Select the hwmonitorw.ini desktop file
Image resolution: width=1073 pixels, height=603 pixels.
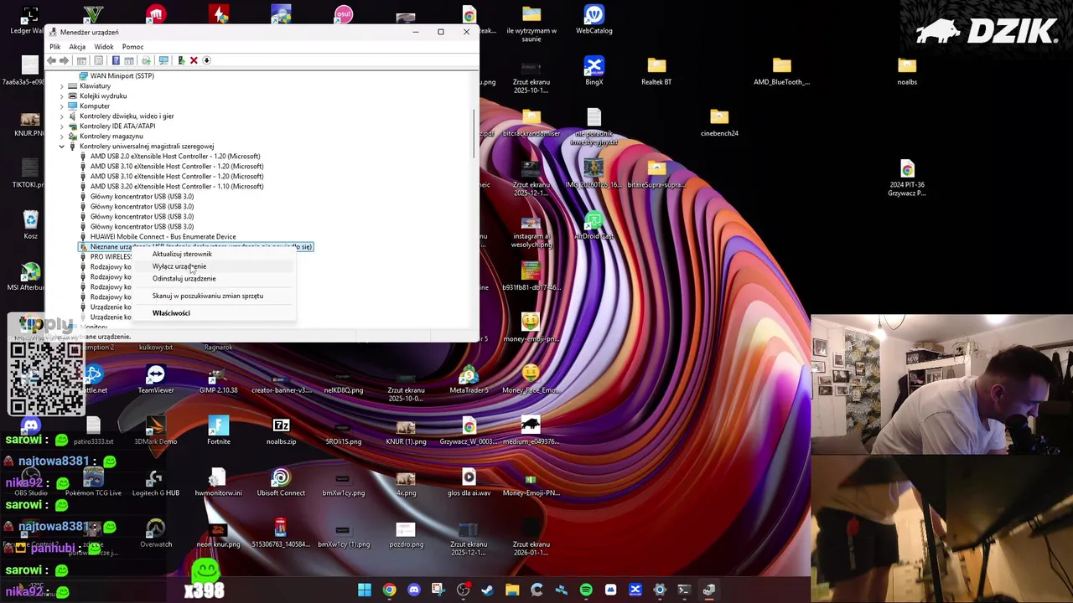pyautogui.click(x=218, y=482)
